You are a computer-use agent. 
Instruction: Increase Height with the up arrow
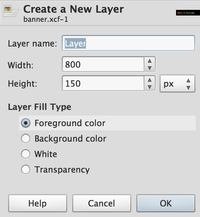tap(150, 80)
